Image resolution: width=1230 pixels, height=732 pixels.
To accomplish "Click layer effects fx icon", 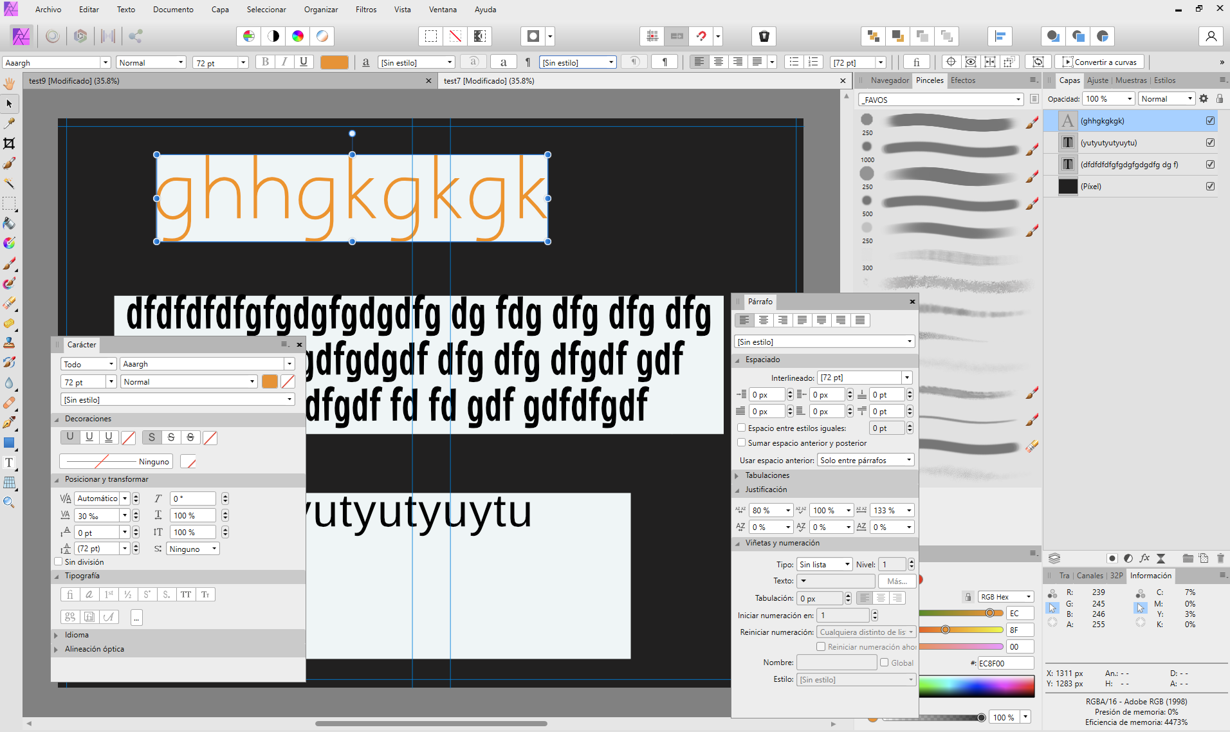I will [1144, 558].
